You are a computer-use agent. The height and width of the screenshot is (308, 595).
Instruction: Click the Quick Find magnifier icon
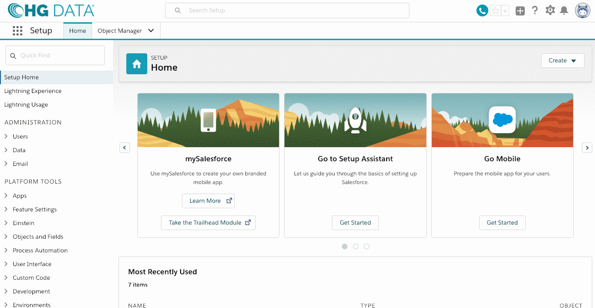[13, 56]
